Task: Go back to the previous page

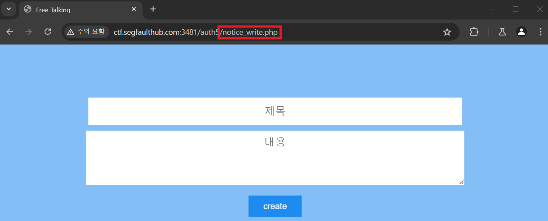Action: 10,32
